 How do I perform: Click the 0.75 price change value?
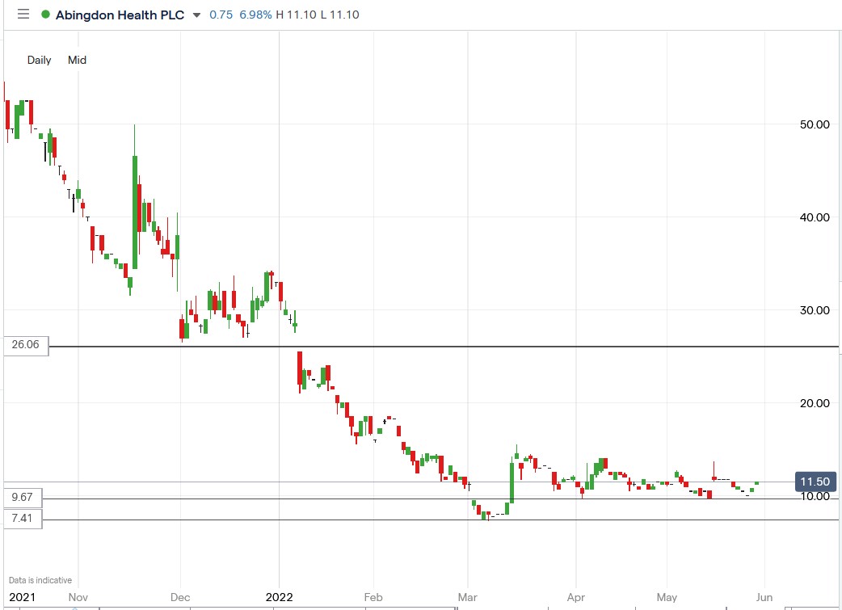click(220, 15)
